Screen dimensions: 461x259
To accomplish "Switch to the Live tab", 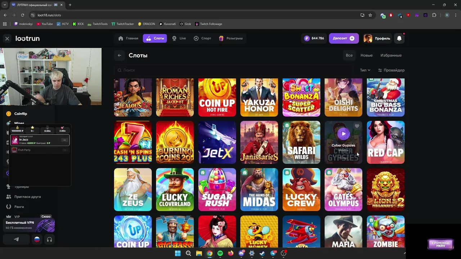I will click(179, 38).
